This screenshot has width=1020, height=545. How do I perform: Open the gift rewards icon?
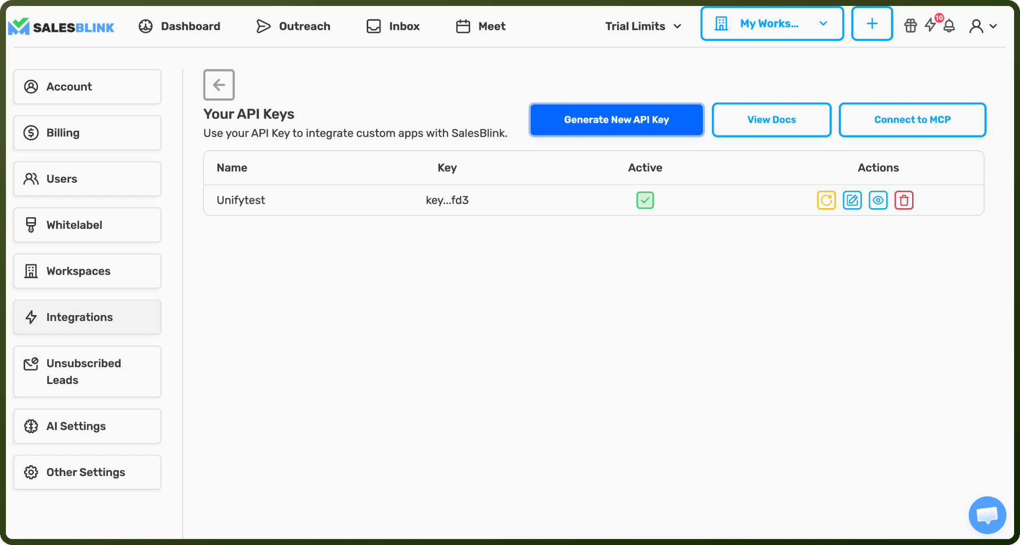click(x=911, y=25)
